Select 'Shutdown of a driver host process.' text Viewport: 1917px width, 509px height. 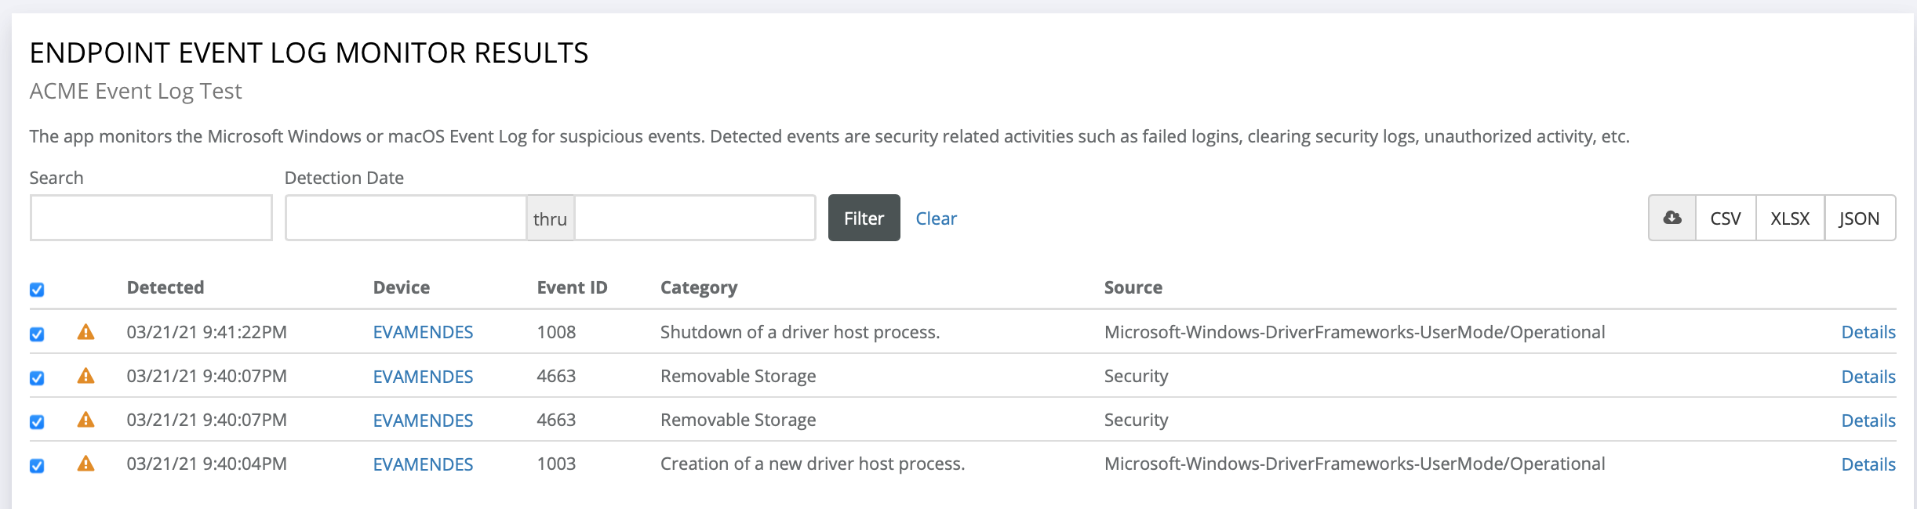pos(800,332)
